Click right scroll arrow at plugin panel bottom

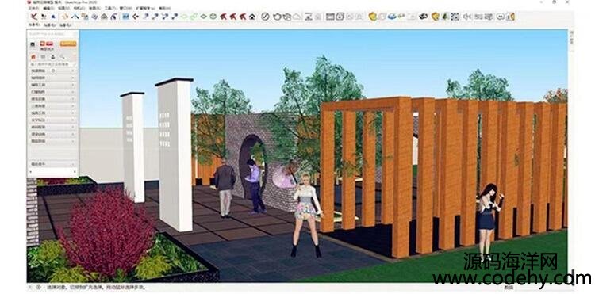click(75, 172)
